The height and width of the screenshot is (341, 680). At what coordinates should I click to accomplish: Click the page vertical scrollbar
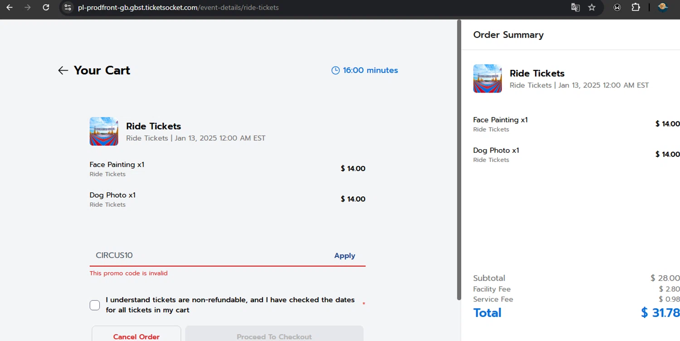click(459, 159)
